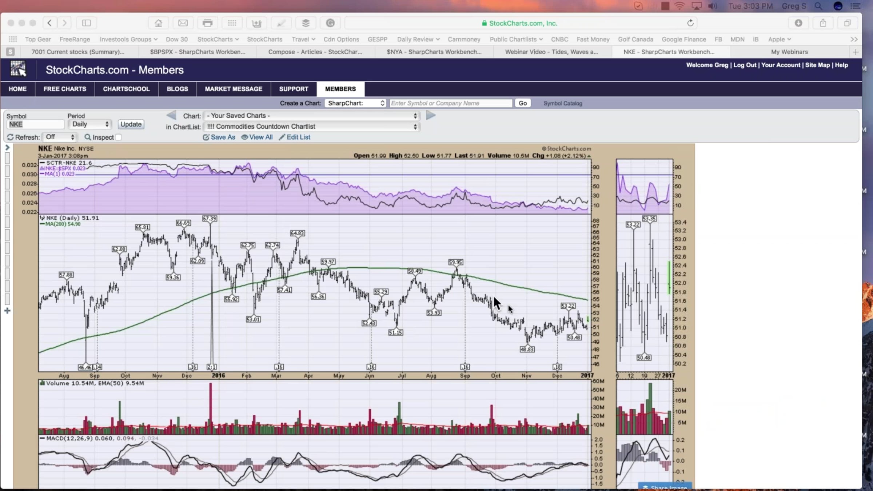The width and height of the screenshot is (873, 491).
Task: Expand the Investools Groups bookmark folder
Action: tap(129, 39)
